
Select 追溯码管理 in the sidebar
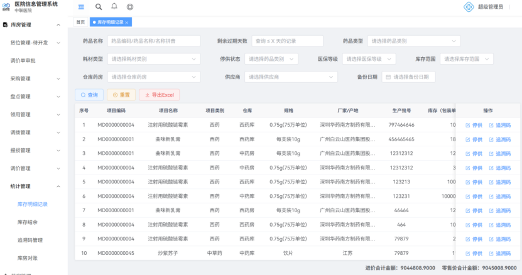30,240
